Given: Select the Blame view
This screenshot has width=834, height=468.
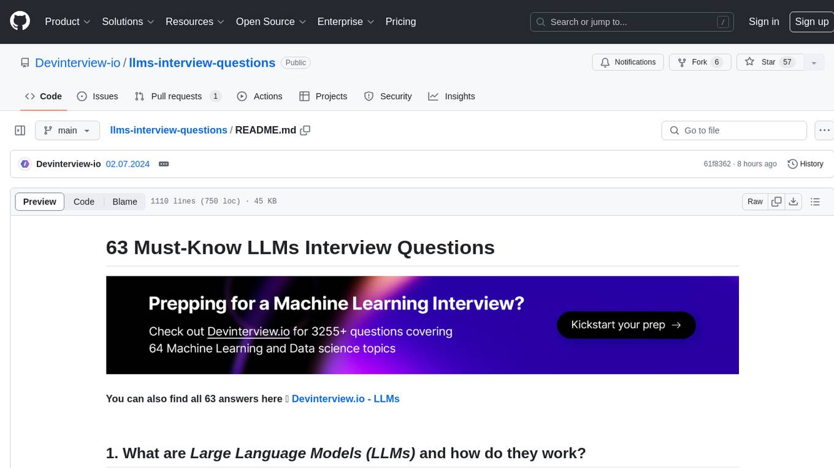Looking at the screenshot, I should point(124,202).
